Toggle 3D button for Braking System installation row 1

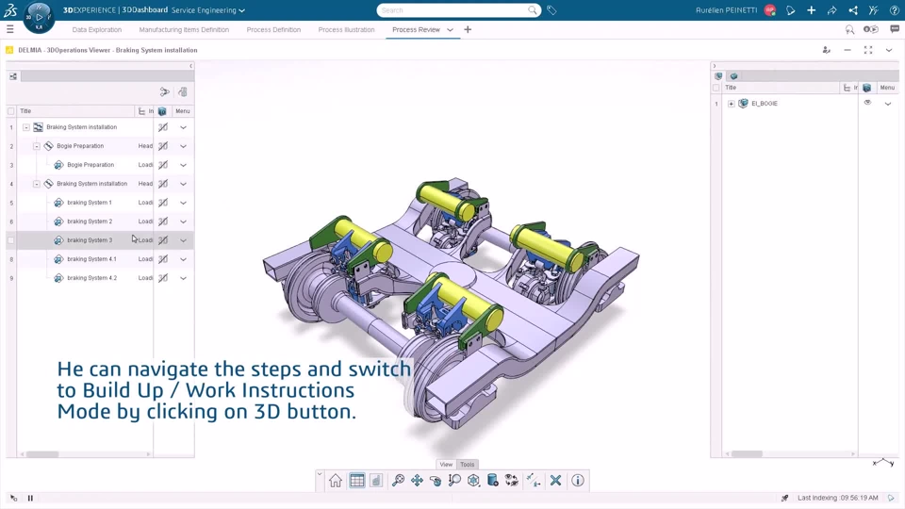pyautogui.click(x=163, y=127)
